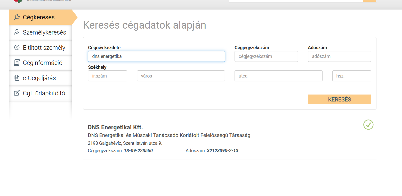This screenshot has width=402, height=196.
Task: Open the DNS Energetikai Kft. result
Action: point(115,127)
